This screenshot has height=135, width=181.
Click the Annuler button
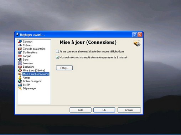coord(129,110)
